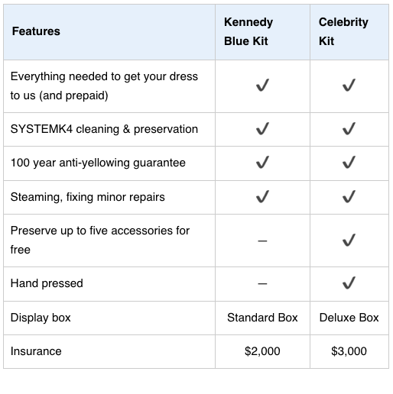Click the $3,000 insurance value
This screenshot has height=394, width=393.
click(x=349, y=351)
